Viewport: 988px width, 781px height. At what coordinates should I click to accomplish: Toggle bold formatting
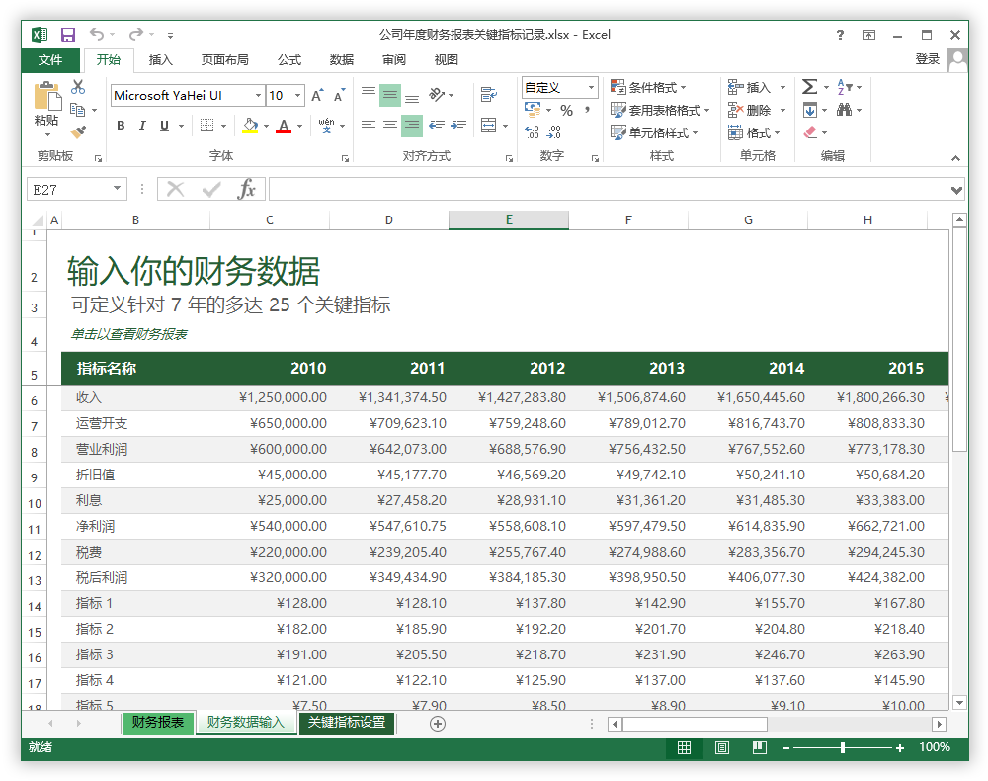[x=121, y=126]
